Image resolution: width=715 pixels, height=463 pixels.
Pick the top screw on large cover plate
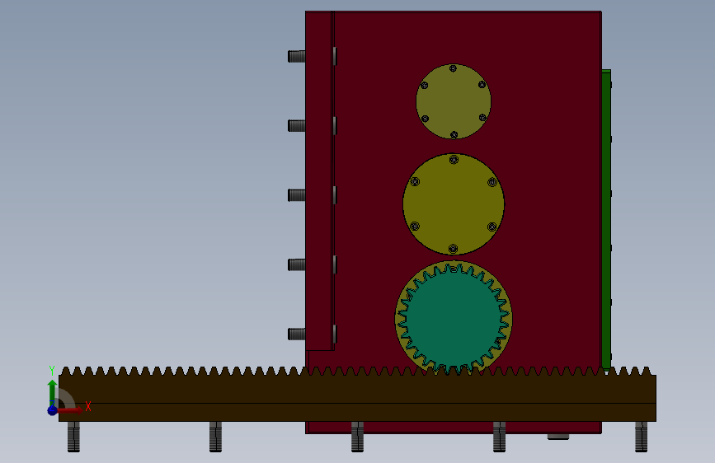[454, 160]
